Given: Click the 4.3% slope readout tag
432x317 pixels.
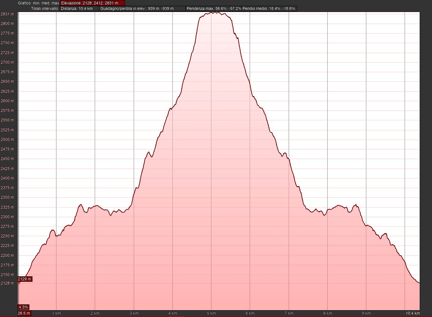Looking at the screenshot, I should [23, 307].
